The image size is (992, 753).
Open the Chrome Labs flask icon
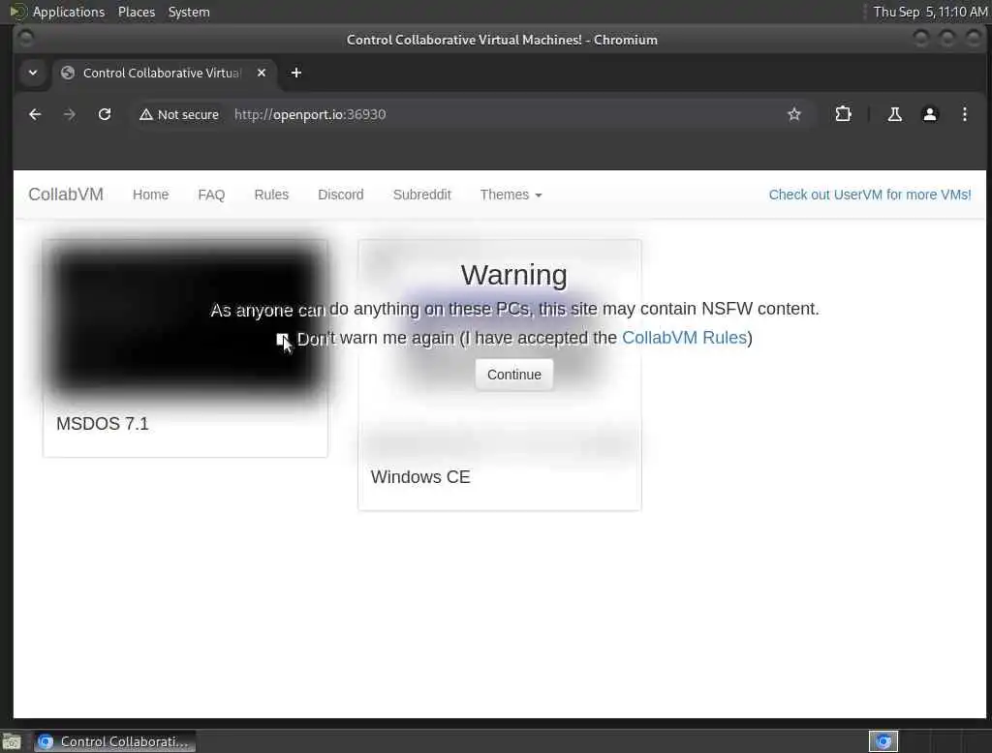(x=894, y=114)
